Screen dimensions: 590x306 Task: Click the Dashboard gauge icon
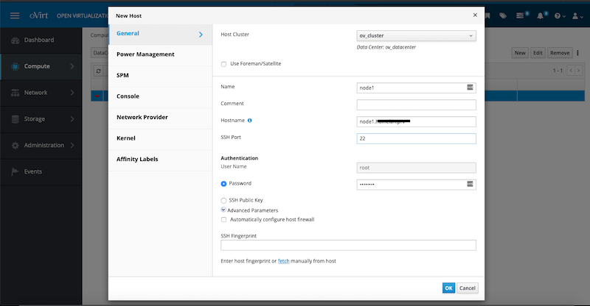click(x=15, y=40)
